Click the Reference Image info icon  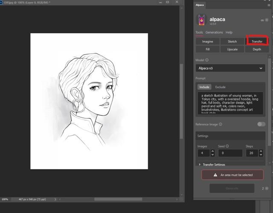221,124
